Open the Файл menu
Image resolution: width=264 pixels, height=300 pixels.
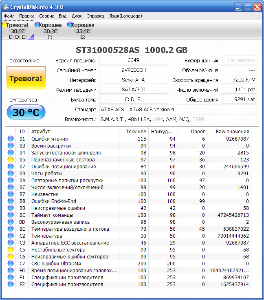point(9,16)
